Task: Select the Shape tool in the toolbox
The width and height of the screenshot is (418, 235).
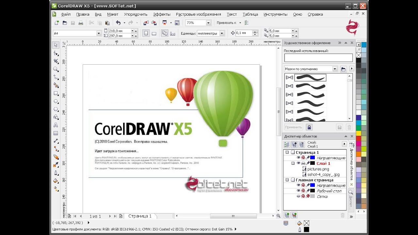Action: (x=56, y=53)
